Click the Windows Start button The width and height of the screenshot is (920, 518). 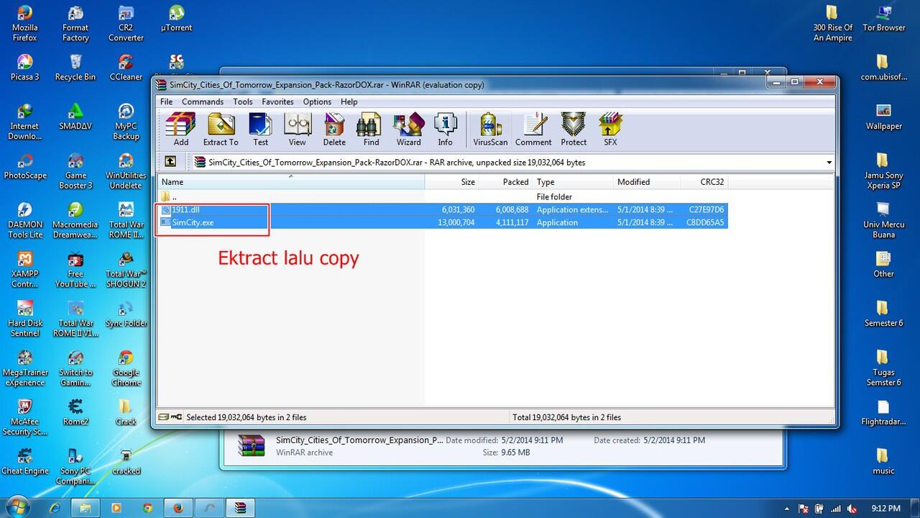click(x=17, y=507)
